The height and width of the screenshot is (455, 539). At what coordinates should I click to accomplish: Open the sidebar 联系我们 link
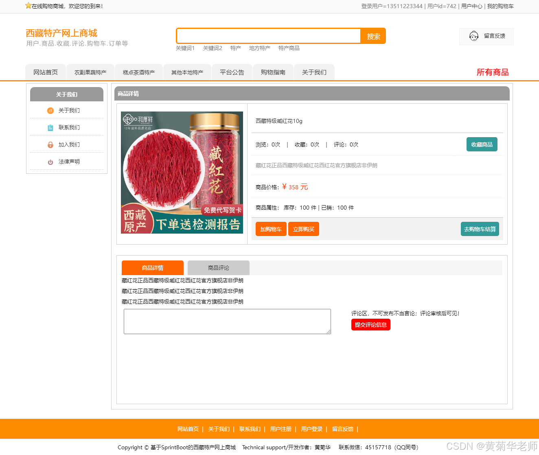tap(69, 128)
